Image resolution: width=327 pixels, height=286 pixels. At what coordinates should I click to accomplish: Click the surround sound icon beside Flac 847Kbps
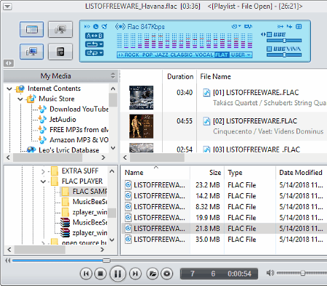[121, 26]
